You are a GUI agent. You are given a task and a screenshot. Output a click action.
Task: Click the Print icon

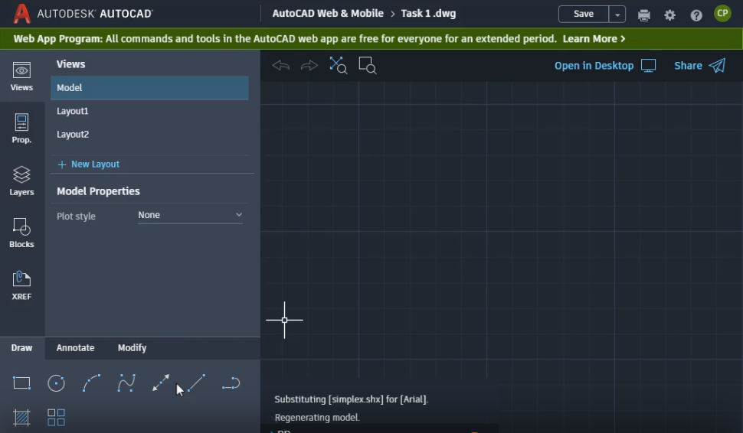pyautogui.click(x=644, y=15)
